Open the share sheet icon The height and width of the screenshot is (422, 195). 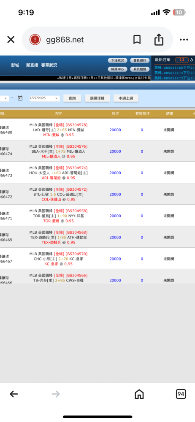(159, 39)
